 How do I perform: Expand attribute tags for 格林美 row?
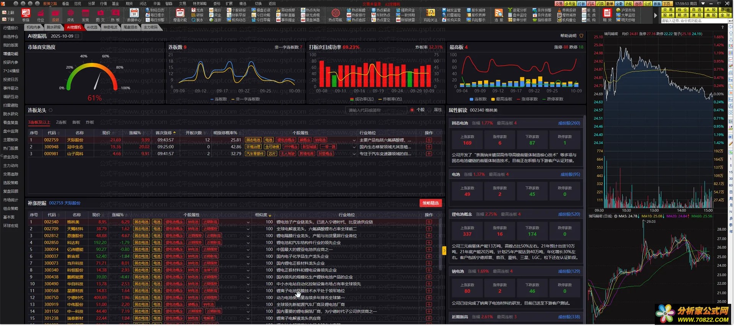point(248,222)
